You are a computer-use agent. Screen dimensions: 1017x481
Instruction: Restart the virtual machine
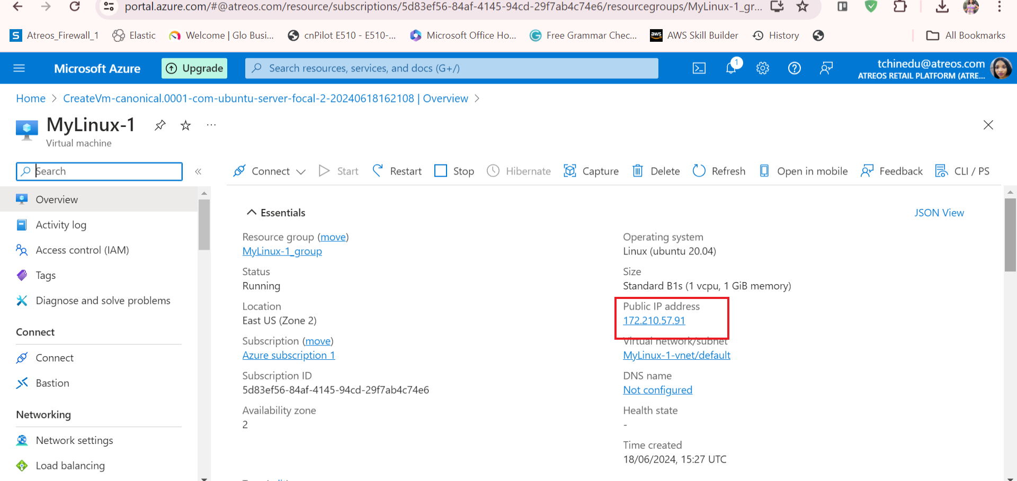pos(397,171)
